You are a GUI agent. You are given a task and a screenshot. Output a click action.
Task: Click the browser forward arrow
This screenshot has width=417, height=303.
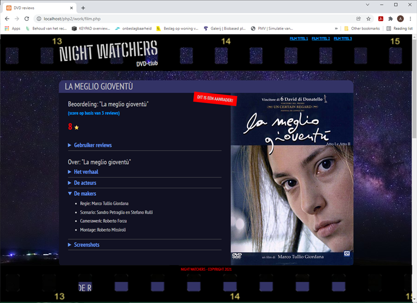tap(17, 19)
